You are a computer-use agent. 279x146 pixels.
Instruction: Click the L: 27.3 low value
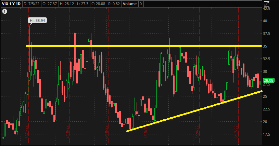(83, 4)
